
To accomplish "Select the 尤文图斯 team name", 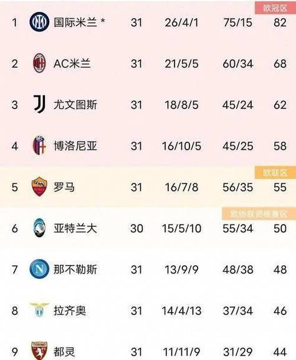I will coord(75,105).
